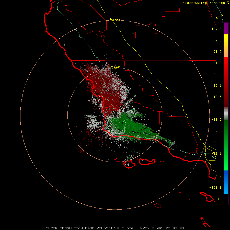Click the purple segment of velocity color bar

click(x=226, y=28)
